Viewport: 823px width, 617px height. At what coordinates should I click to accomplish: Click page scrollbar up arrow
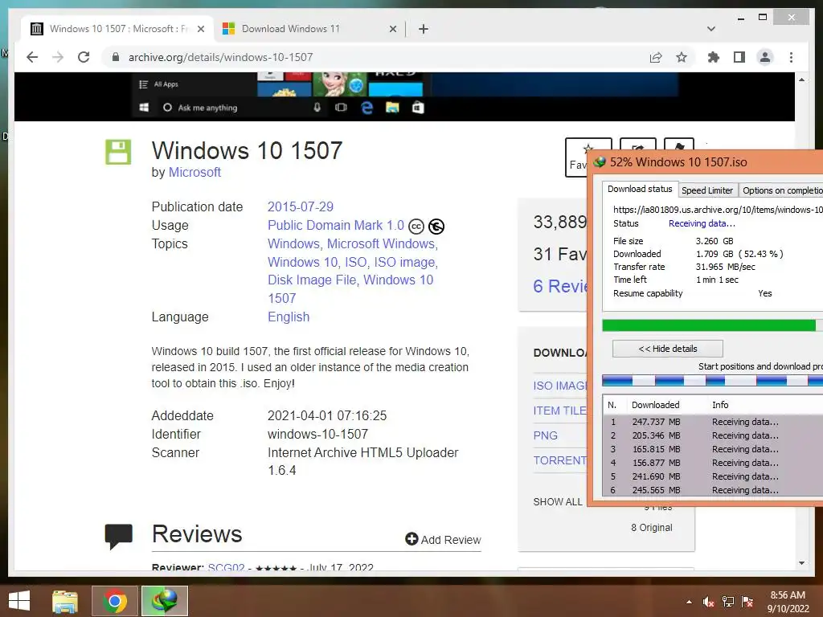pyautogui.click(x=801, y=80)
